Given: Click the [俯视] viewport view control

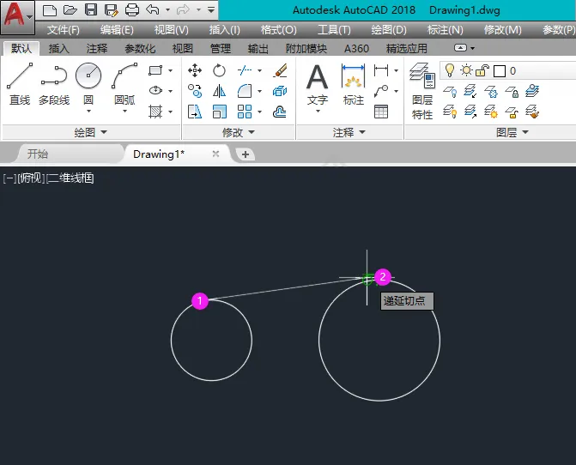Looking at the screenshot, I should [31, 178].
